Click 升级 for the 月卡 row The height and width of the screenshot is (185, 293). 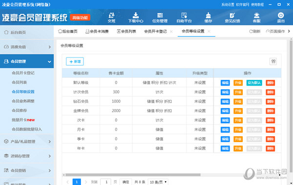pyautogui.click(x=238, y=129)
